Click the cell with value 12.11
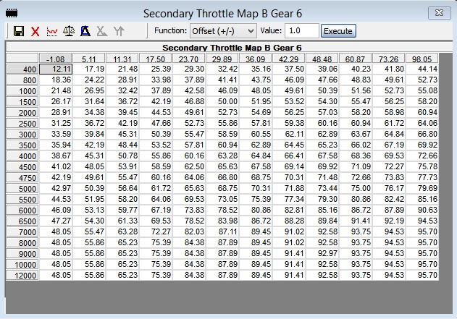The image size is (457, 319). click(x=56, y=69)
